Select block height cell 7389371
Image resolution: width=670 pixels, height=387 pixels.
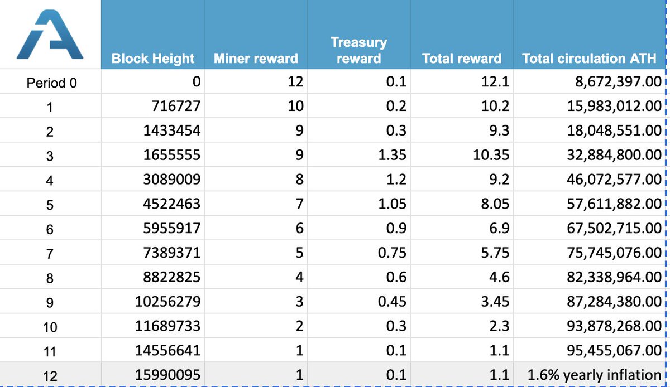click(x=153, y=253)
